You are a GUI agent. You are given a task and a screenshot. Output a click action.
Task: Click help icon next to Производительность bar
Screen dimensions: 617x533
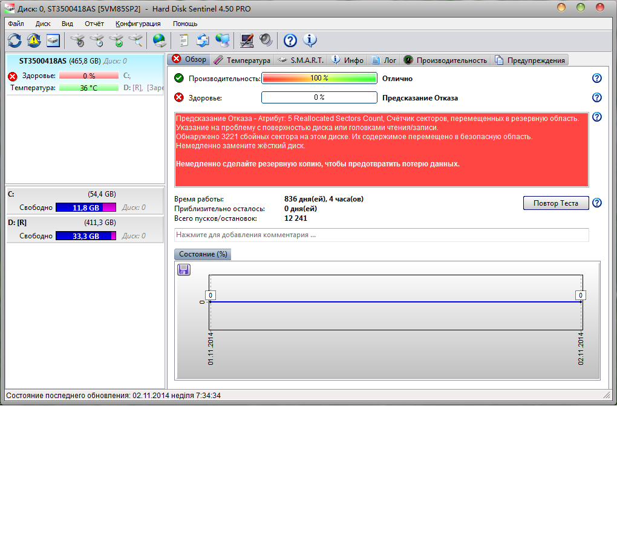coord(597,78)
